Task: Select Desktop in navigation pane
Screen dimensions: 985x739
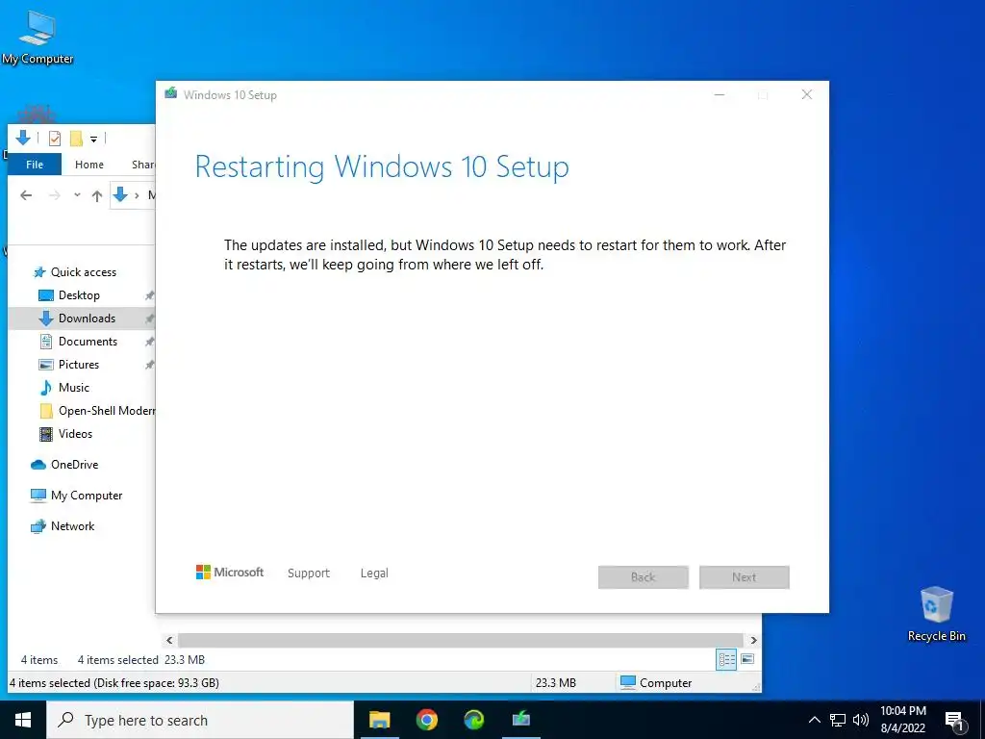Action: (79, 295)
